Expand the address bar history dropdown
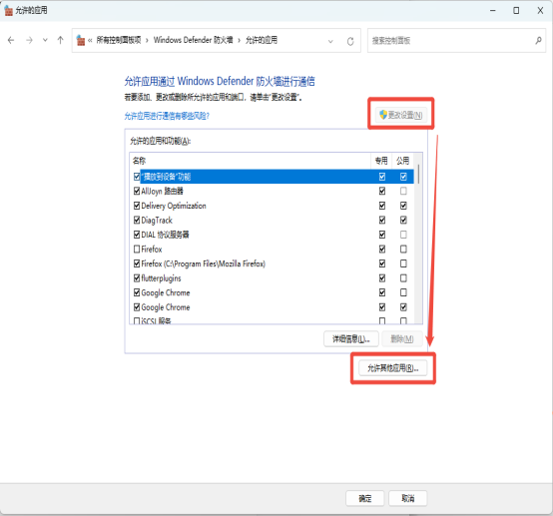 330,41
